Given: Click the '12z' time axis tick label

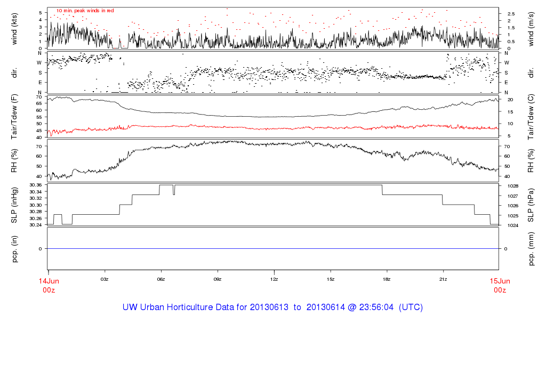Looking at the screenshot, I should point(274,279).
